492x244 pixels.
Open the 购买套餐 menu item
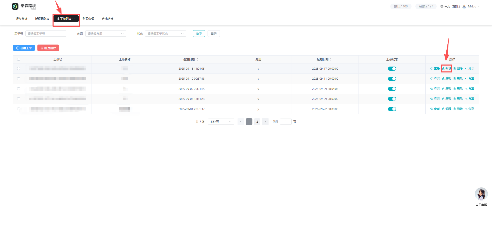[88, 19]
